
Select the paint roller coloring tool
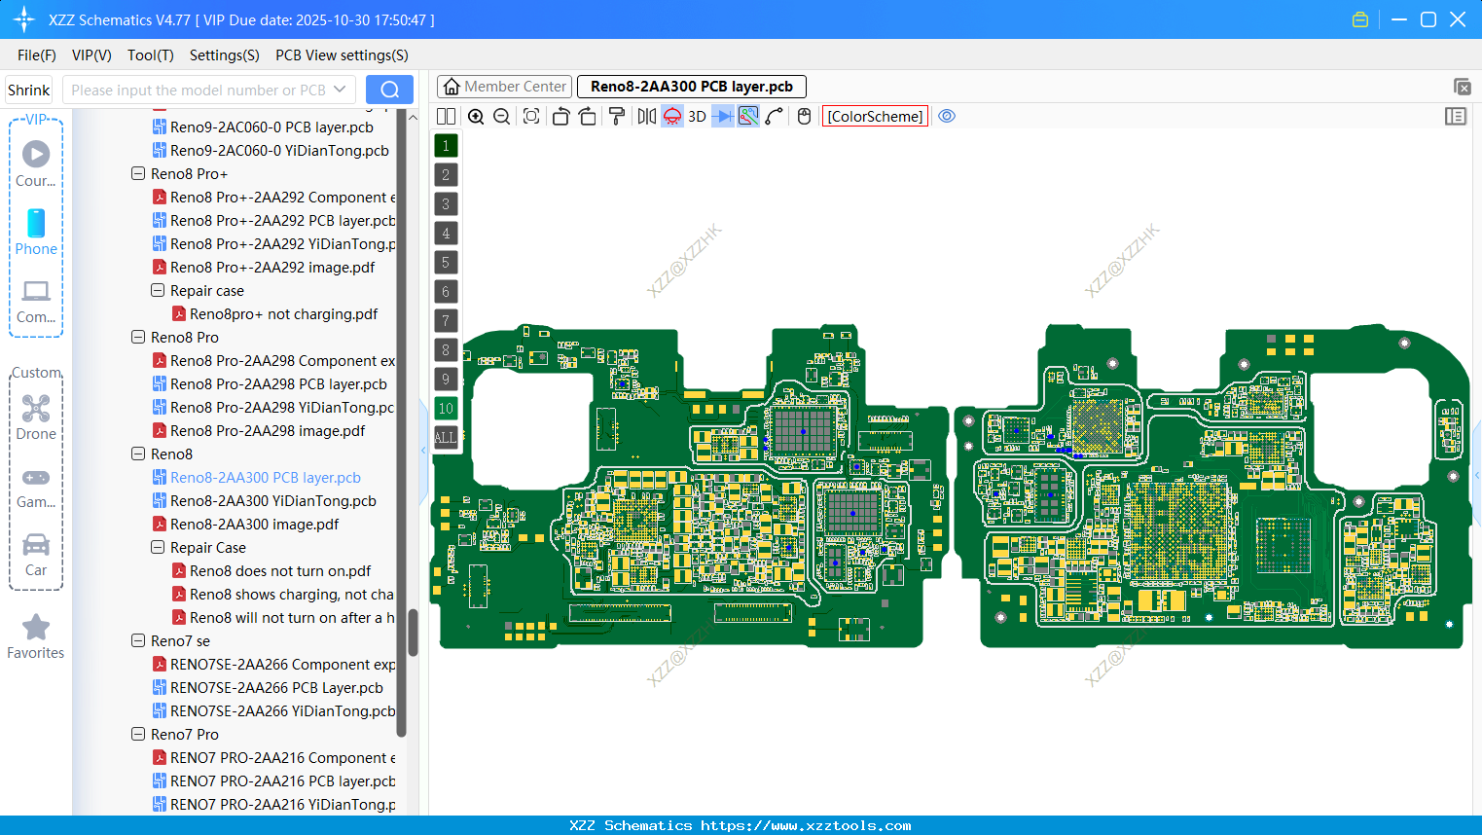pyautogui.click(x=618, y=116)
